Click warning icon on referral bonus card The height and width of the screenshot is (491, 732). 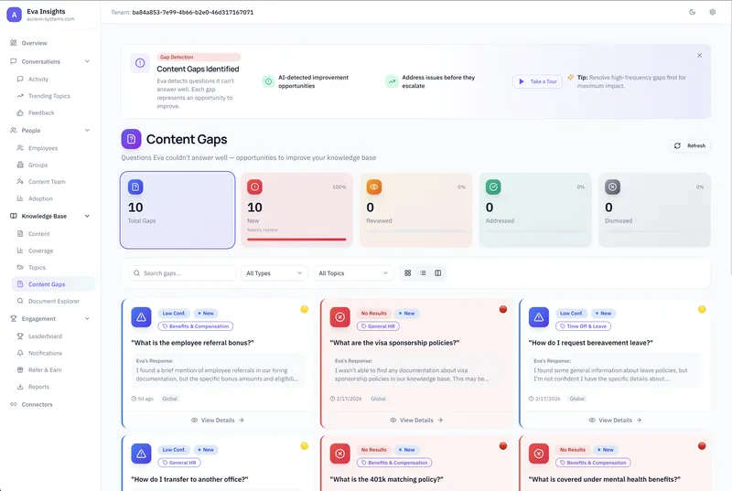click(x=142, y=317)
